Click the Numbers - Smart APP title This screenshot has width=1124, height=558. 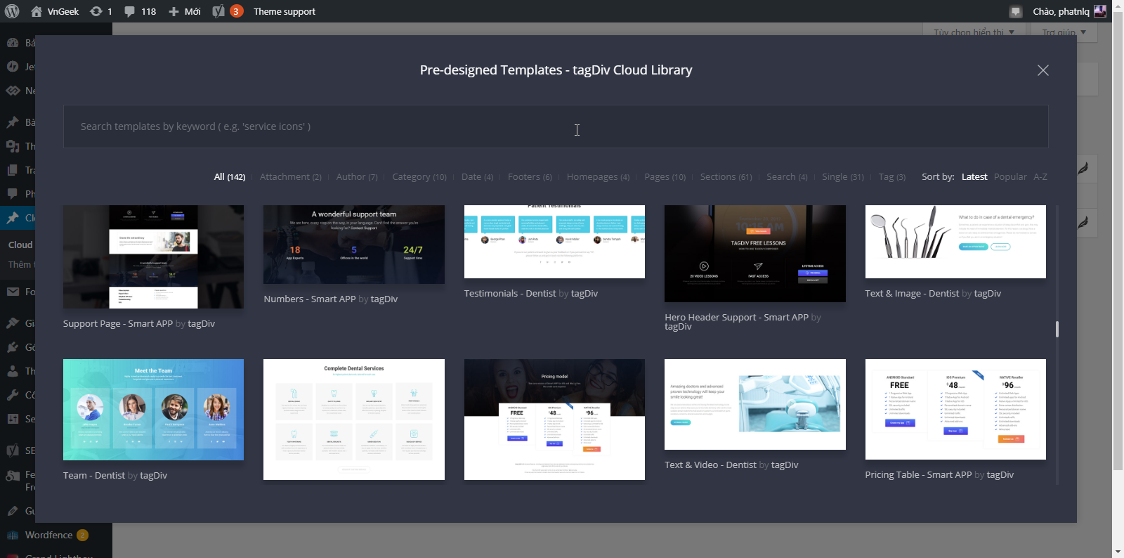[x=310, y=299]
